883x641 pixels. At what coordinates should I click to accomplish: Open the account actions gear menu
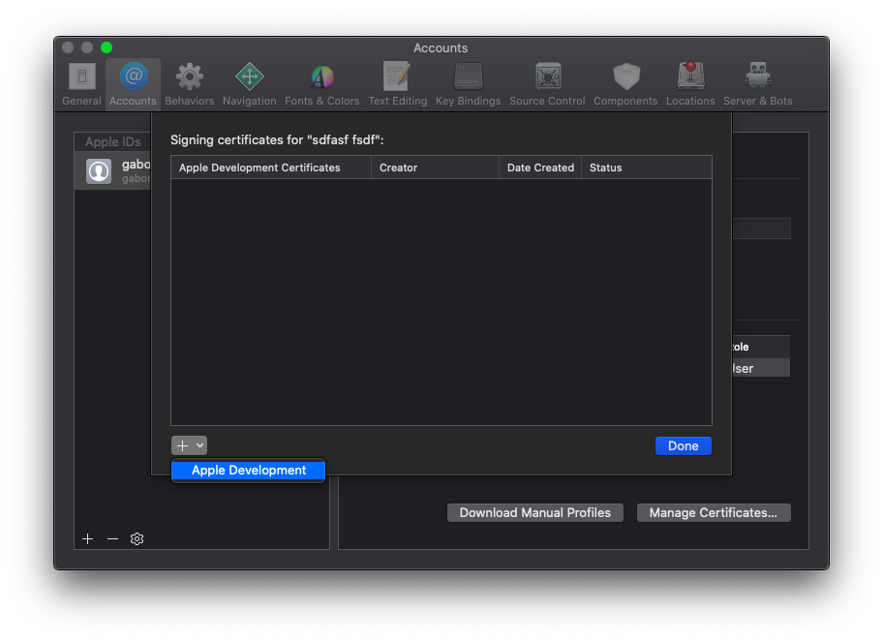pyautogui.click(x=137, y=539)
